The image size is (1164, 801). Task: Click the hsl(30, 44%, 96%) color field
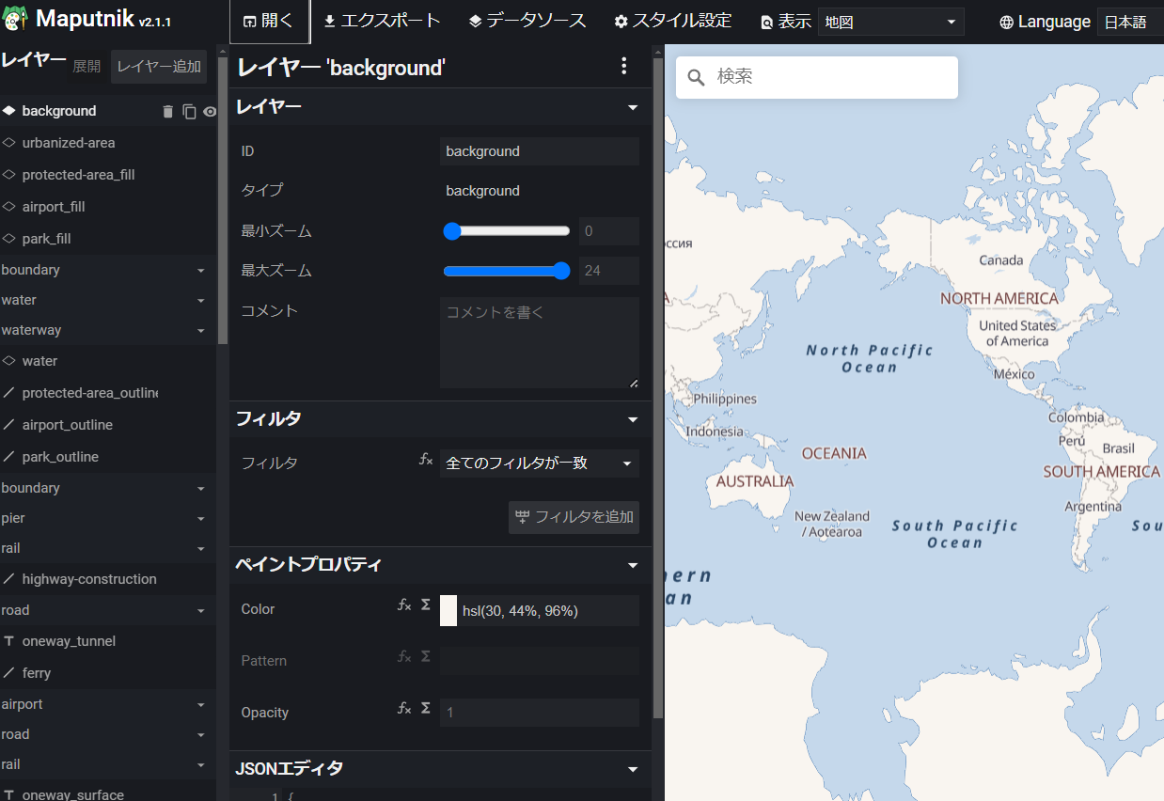point(548,610)
